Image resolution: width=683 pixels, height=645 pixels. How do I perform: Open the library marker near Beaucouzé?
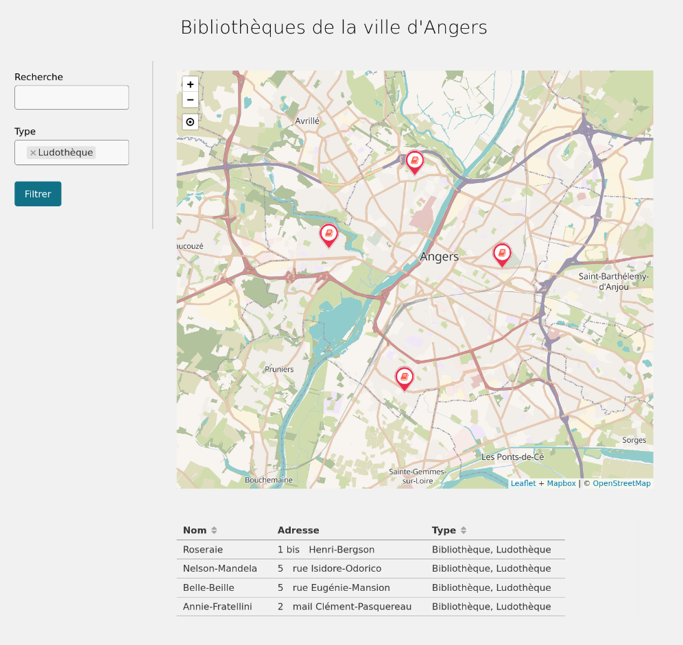(329, 236)
